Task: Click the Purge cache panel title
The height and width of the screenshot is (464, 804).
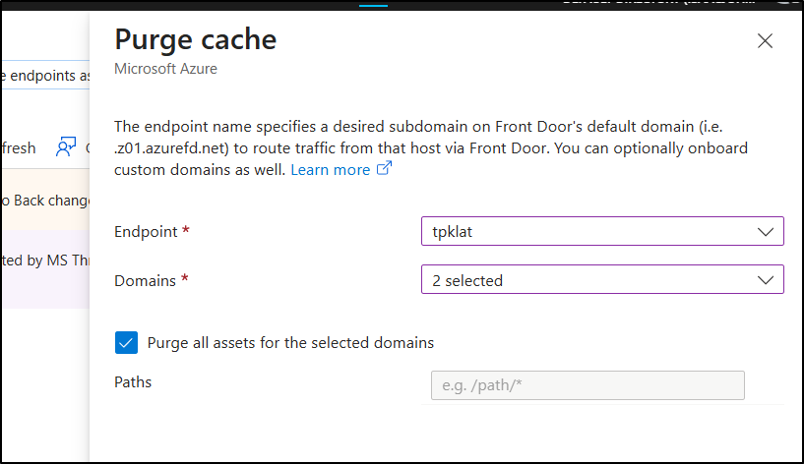Action: [x=196, y=39]
